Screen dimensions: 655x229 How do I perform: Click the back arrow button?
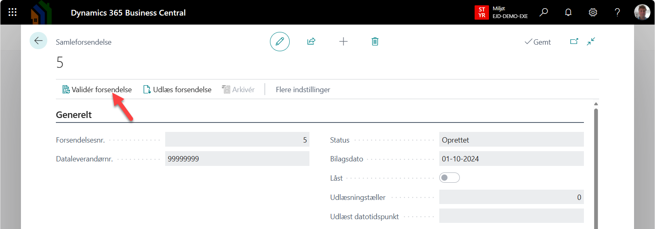pos(39,41)
